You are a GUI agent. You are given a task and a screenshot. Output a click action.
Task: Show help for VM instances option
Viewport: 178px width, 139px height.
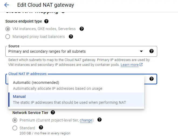[82, 29]
